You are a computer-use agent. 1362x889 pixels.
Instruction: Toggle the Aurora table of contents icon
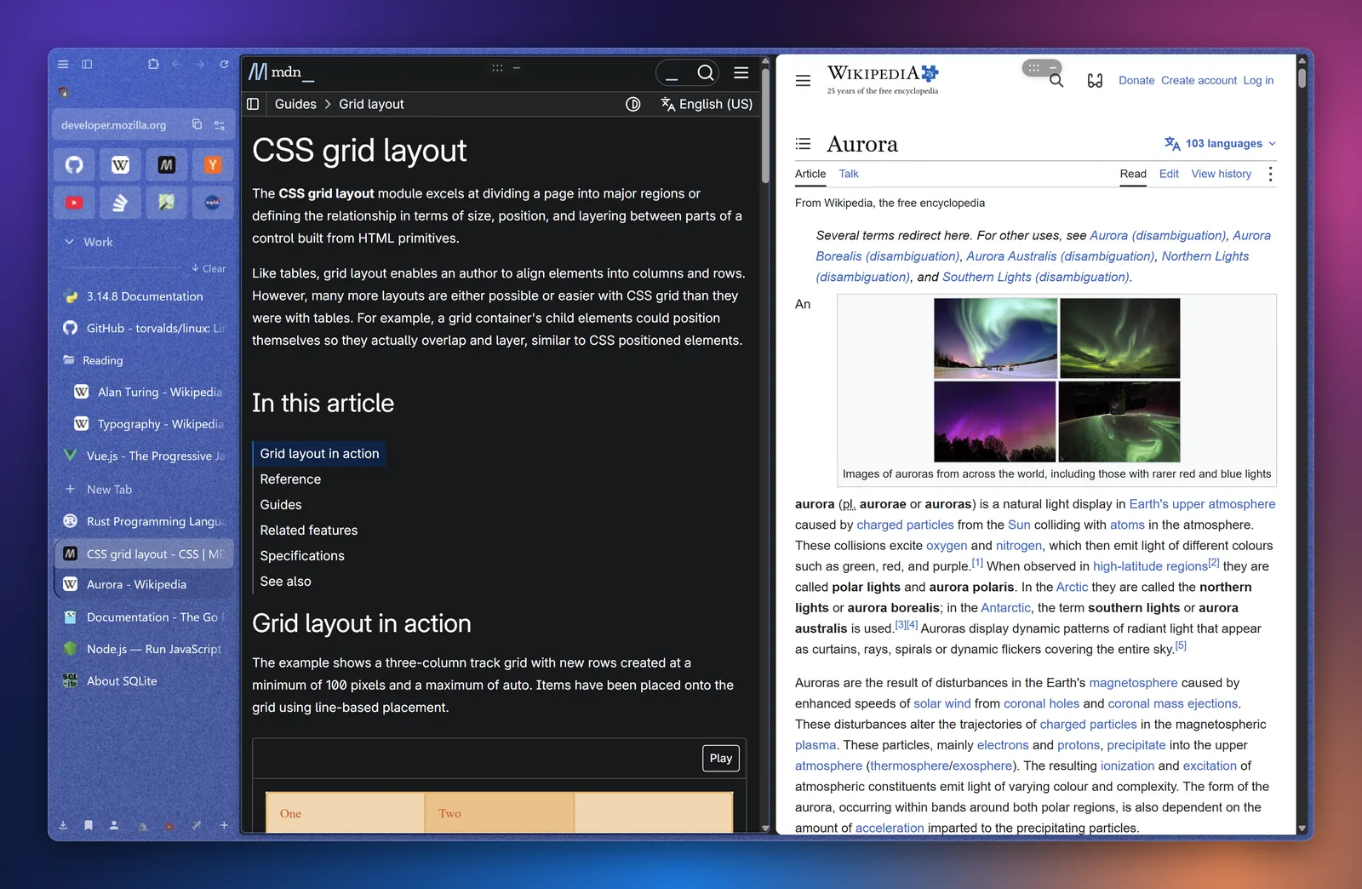(x=803, y=144)
